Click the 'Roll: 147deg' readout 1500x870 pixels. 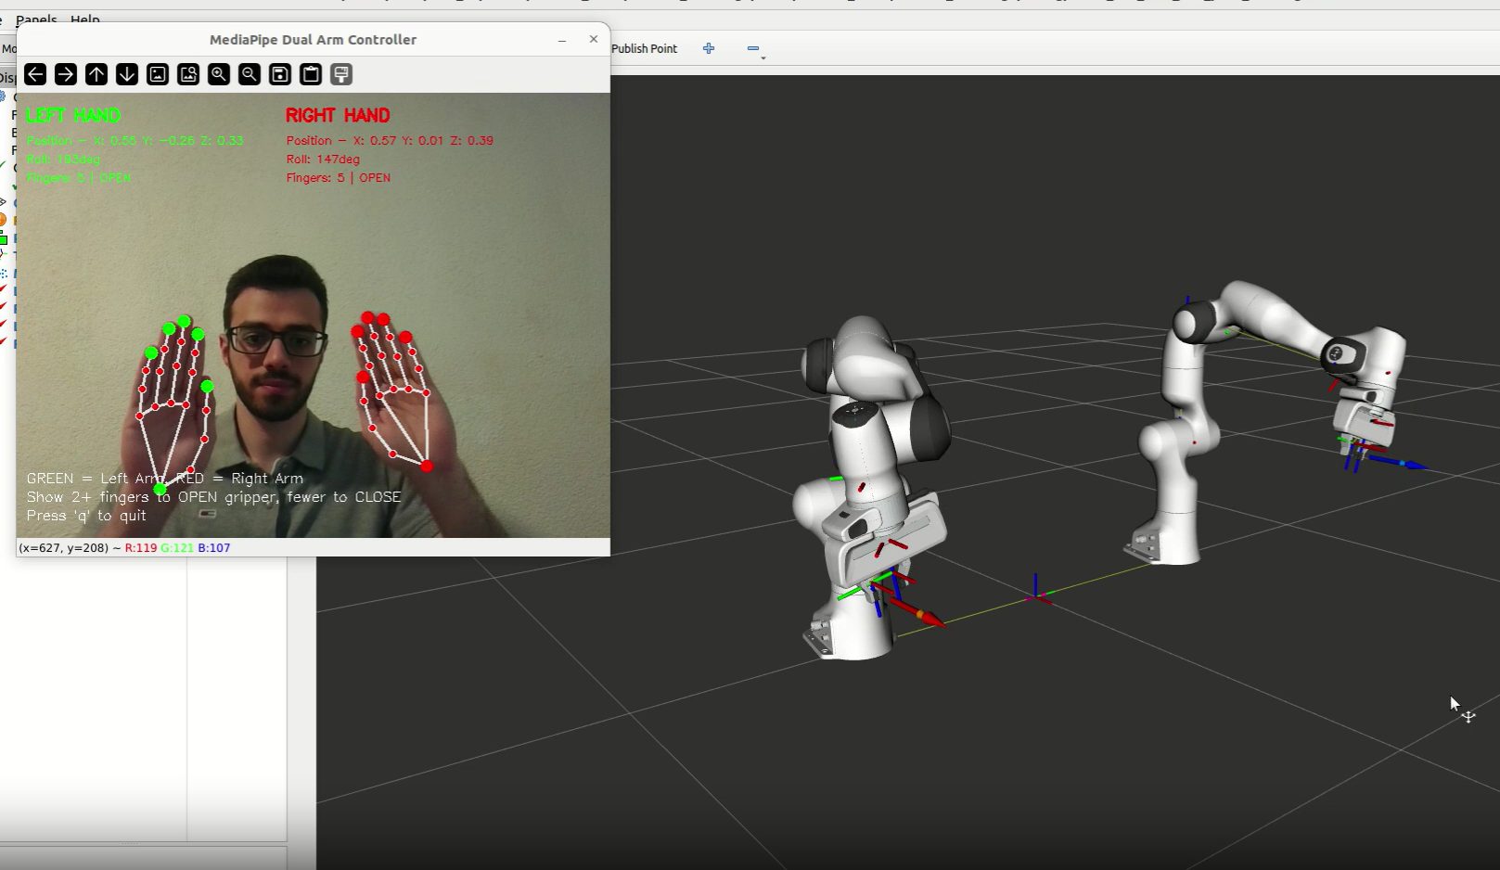[x=323, y=160]
